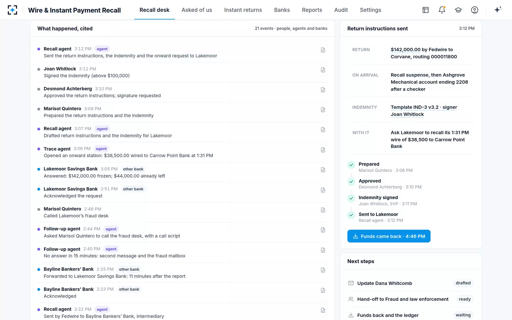Open document for Follow-up agent 2:40 PM event
Image resolution: width=512 pixels, height=320 pixels.
(x=323, y=250)
